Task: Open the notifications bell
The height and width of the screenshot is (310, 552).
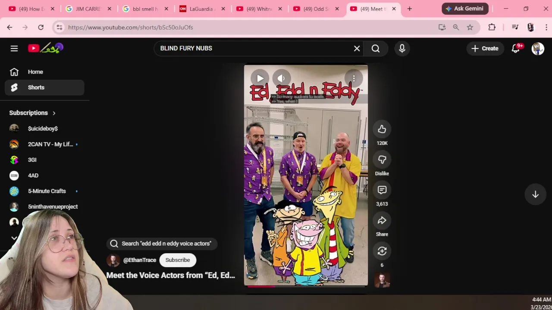Action: pos(516,48)
